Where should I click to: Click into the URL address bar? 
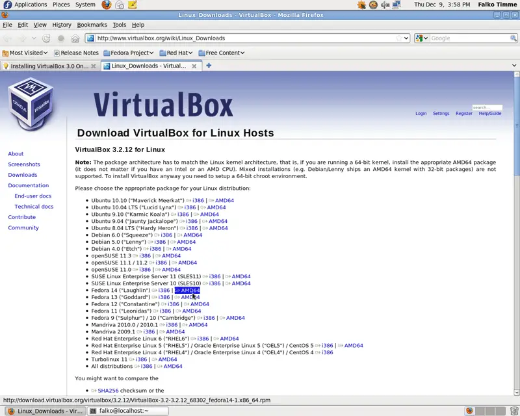click(x=246, y=38)
